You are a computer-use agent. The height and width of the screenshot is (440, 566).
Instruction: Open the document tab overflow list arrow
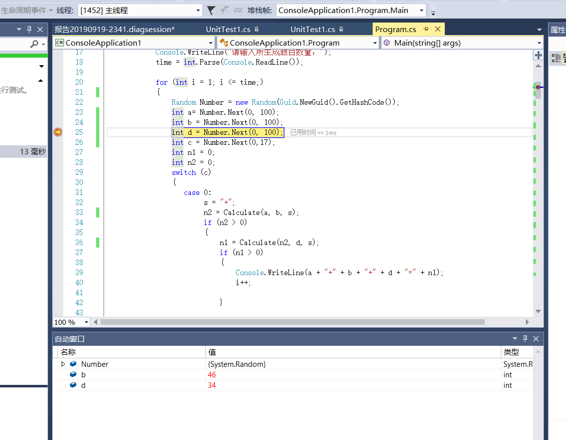(539, 30)
